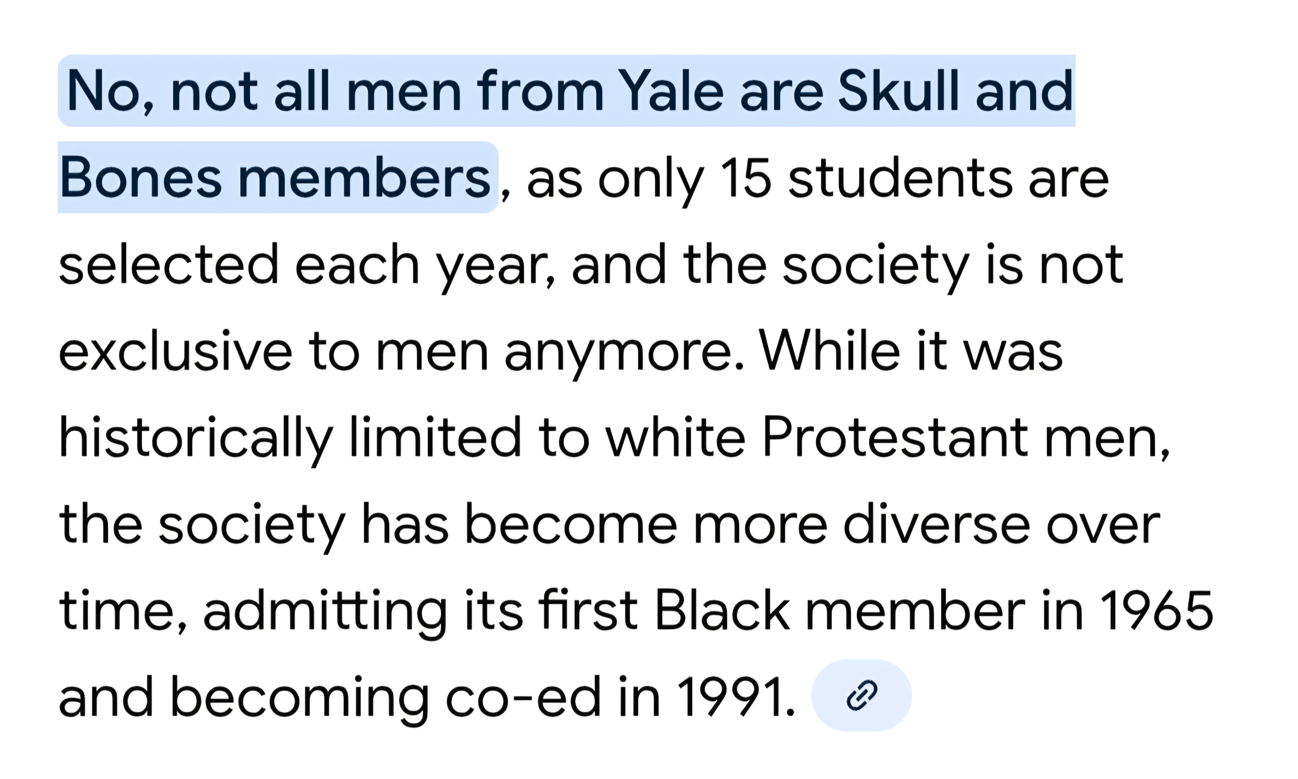Click the word "historically" in the paragraph
1298x779 pixels.
[196, 438]
